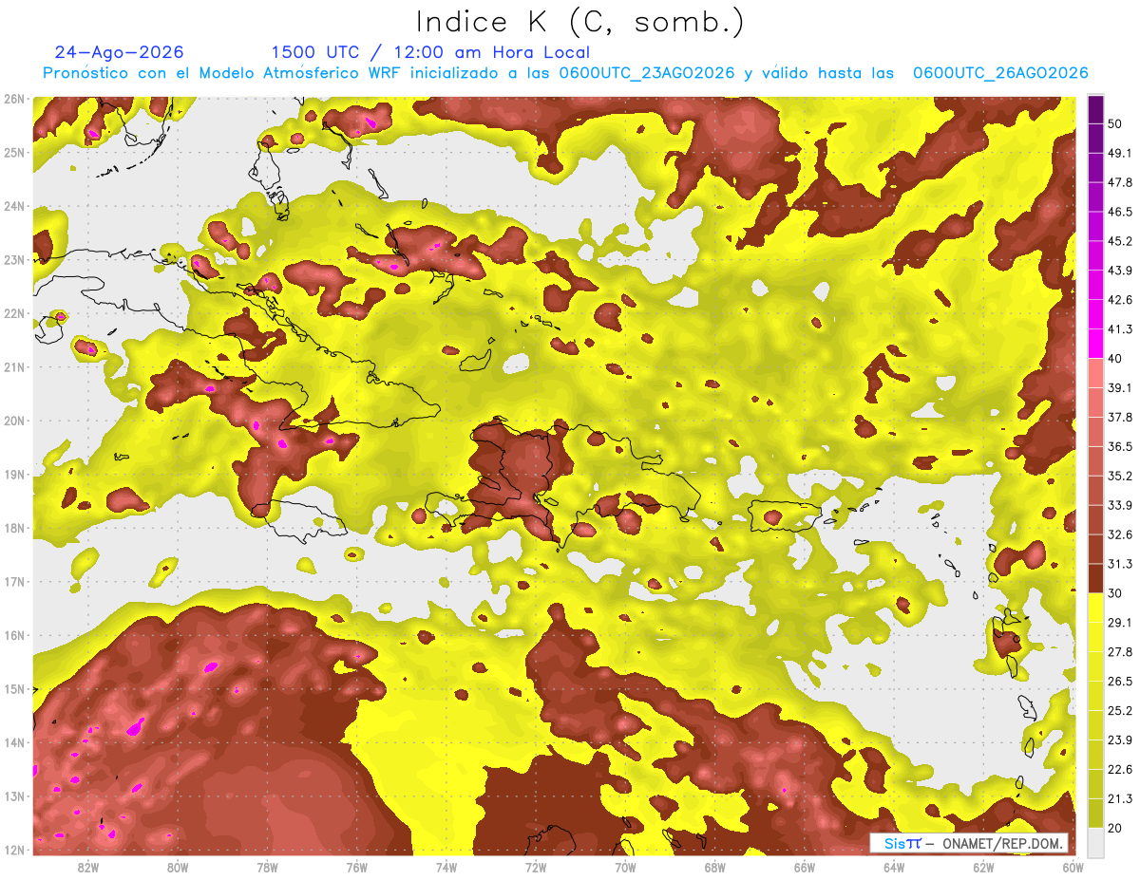The image size is (1140, 880).
Task: Click the colorbar label "47.8"
Action: (1121, 183)
